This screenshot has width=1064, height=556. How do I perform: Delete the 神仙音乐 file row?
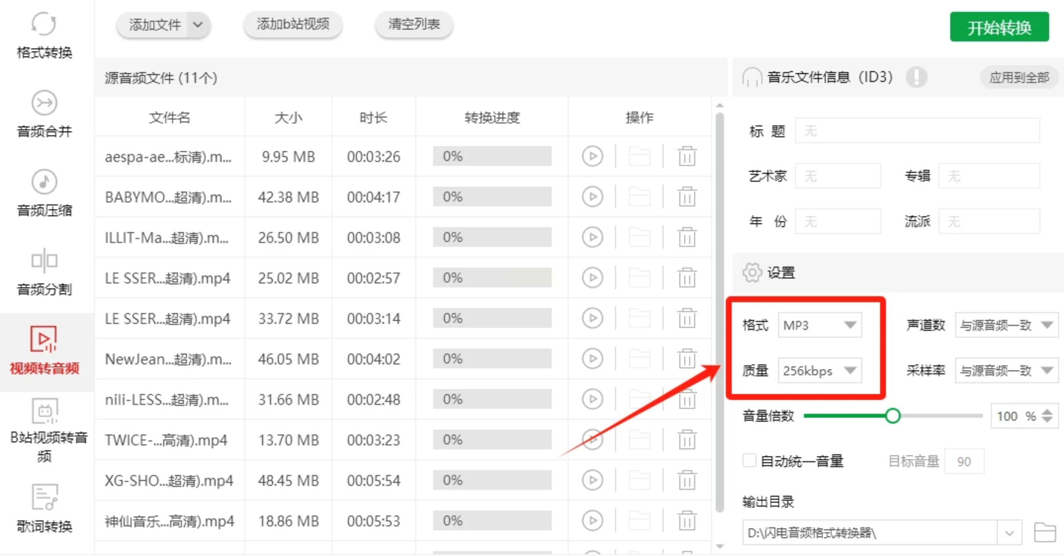[x=687, y=521]
